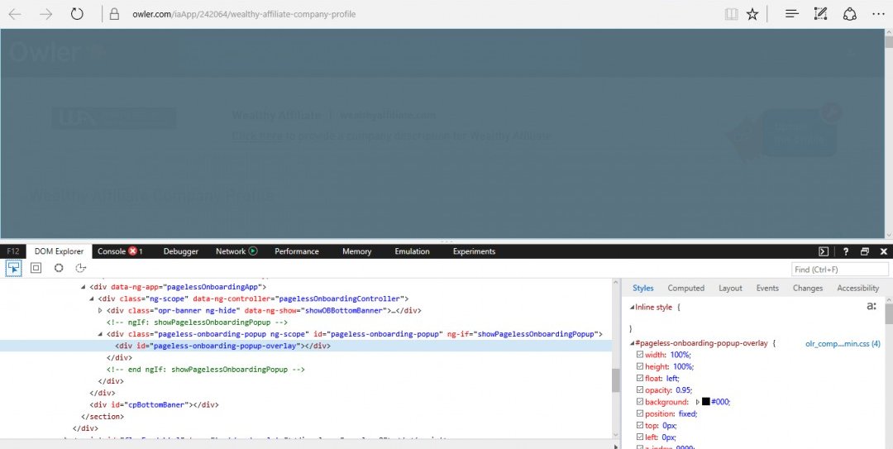Open the Debugger tab
Image resolution: width=893 pixels, height=449 pixels.
[x=180, y=251]
